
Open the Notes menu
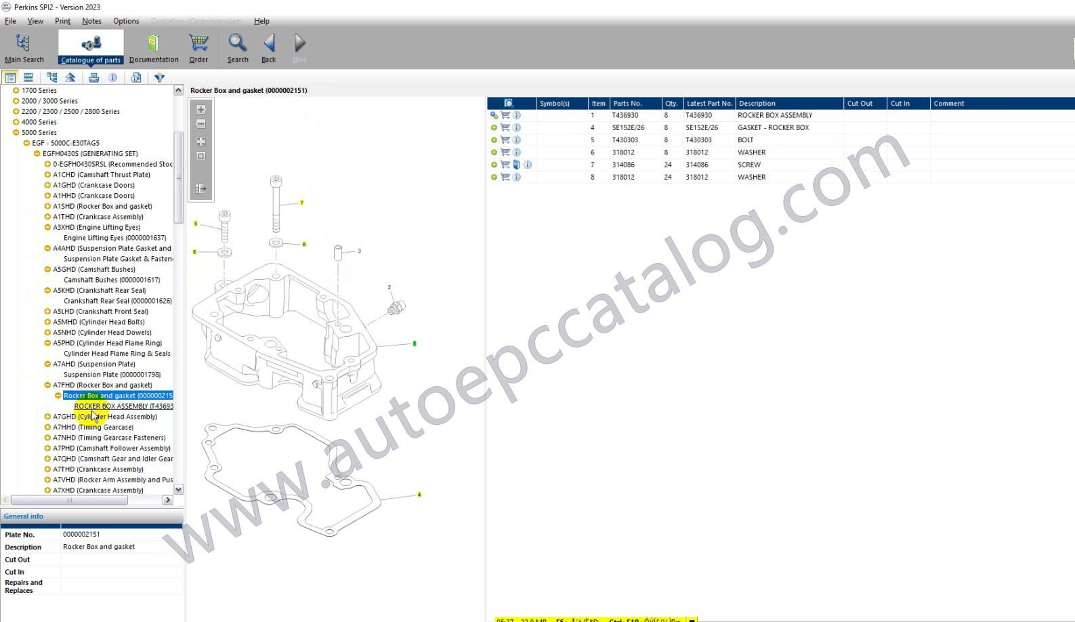point(91,21)
